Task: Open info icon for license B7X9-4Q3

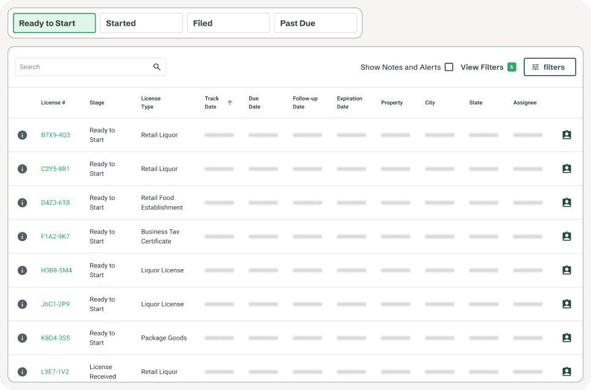Action: click(x=22, y=135)
